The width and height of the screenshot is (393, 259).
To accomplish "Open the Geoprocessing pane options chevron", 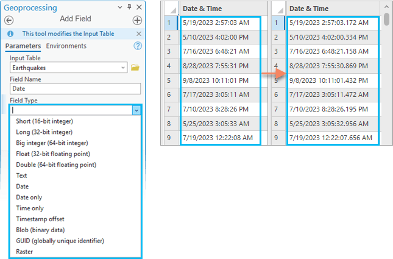I will [x=120, y=7].
